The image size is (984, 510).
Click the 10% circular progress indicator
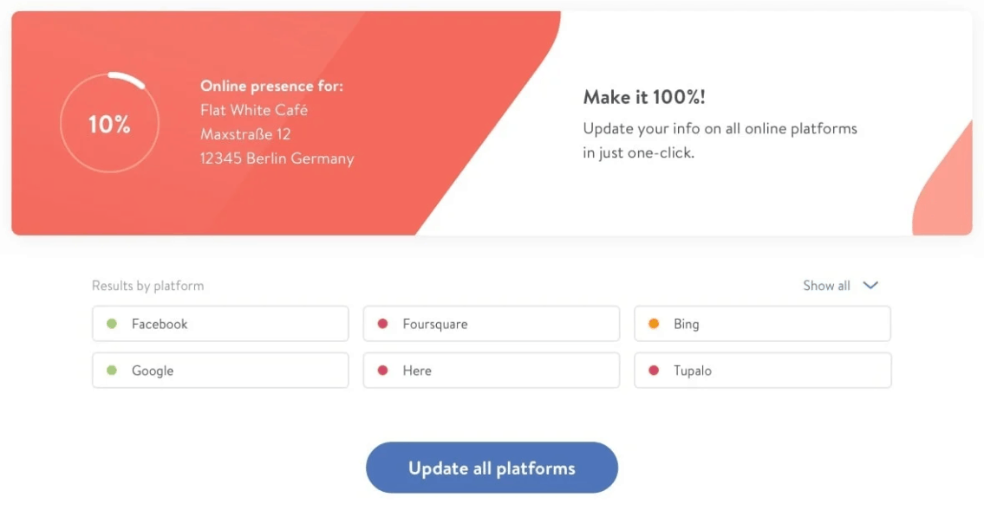coord(110,123)
